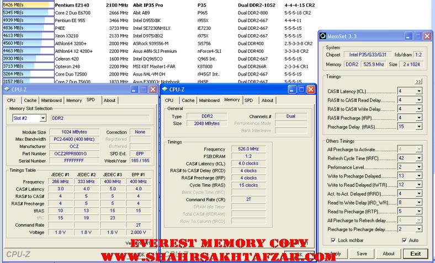Click the MemSet app icon in title bar
Screen dimensions: 435x263
click(323, 36)
